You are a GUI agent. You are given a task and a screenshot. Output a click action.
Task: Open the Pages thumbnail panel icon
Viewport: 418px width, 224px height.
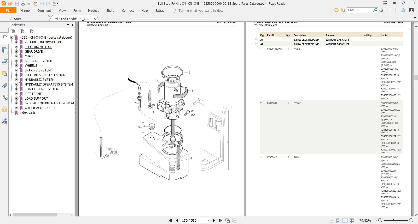[x=4, y=50]
